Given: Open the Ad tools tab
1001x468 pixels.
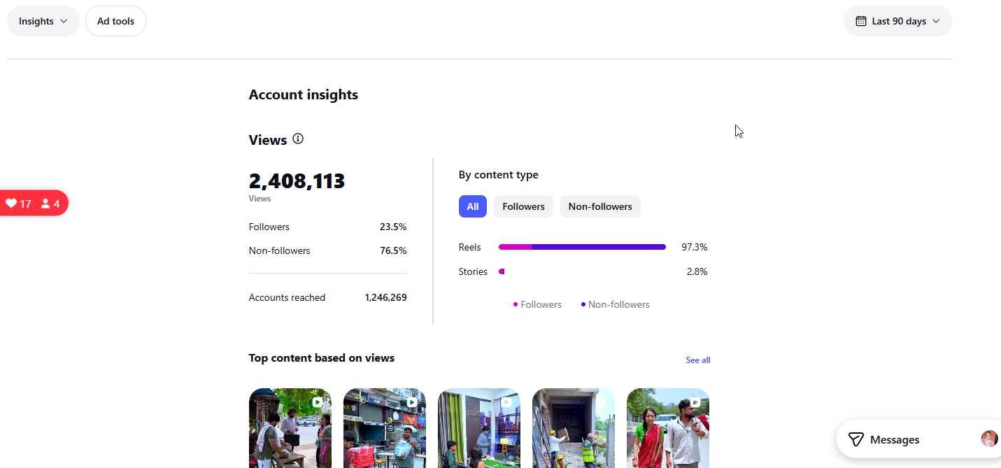Looking at the screenshot, I should (115, 21).
